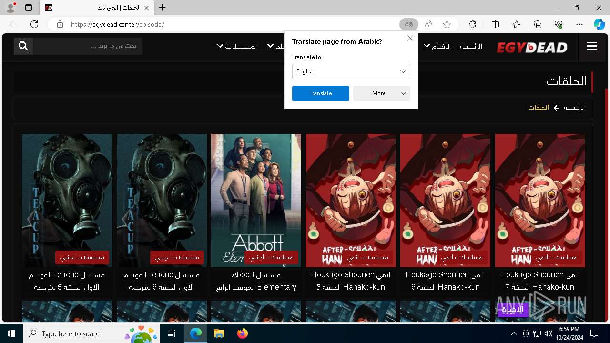The width and height of the screenshot is (610, 343).
Task: Open File Explorer from taskbar
Action: (x=219, y=333)
